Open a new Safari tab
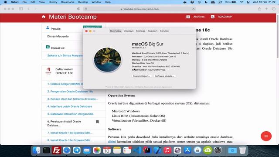 pos(266,9)
